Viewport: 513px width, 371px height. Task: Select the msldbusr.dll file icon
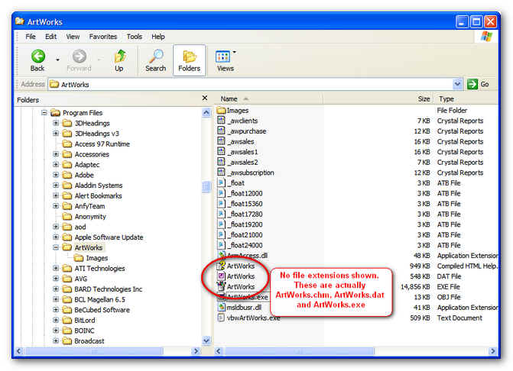click(222, 308)
